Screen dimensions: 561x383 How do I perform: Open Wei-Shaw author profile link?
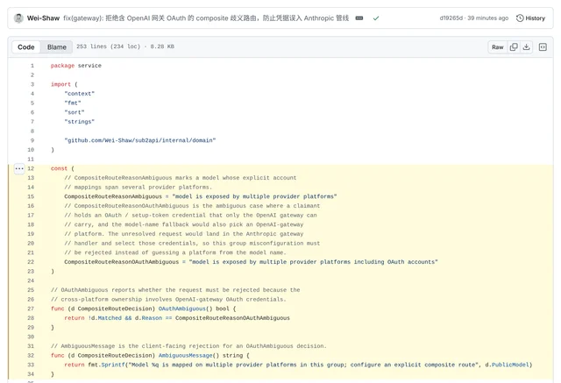coord(43,18)
